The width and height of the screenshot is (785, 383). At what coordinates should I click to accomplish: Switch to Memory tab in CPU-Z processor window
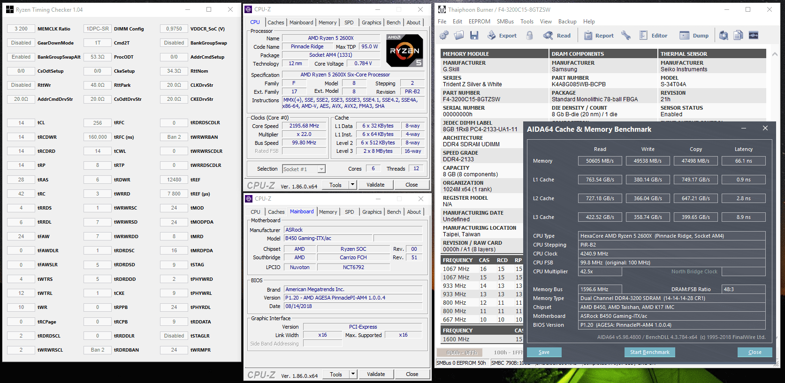[327, 23]
